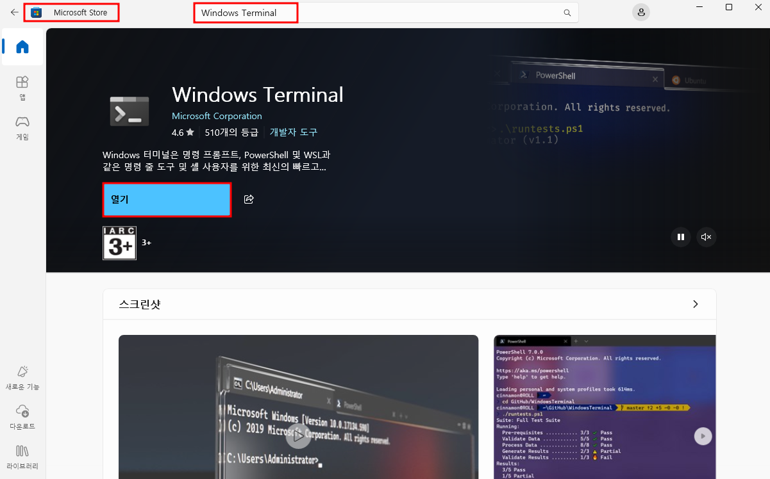Click the Windows Terminal app icon
The image size is (770, 479).
pos(130,111)
